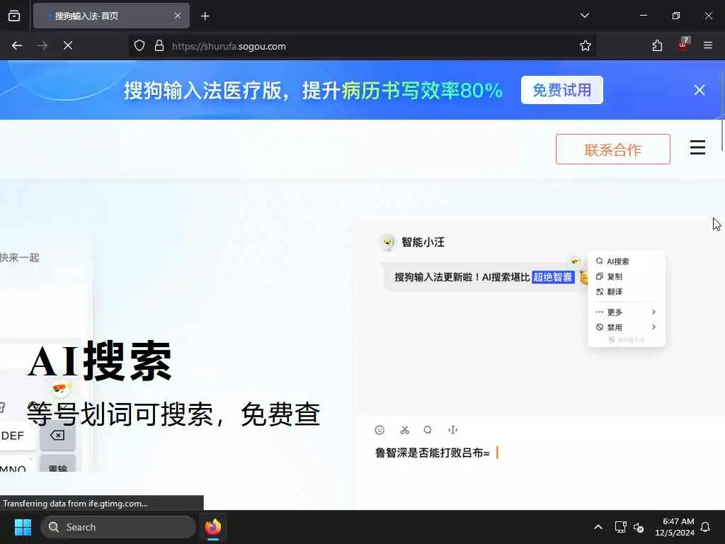The image size is (725, 544).
Task: Open the emoji picker icon
Action: 379,430
